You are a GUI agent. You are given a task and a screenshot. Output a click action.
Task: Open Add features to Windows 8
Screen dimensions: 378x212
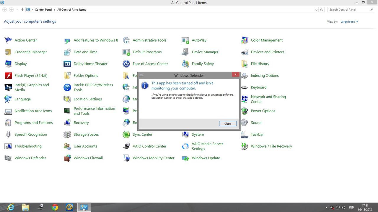[x=96, y=40]
